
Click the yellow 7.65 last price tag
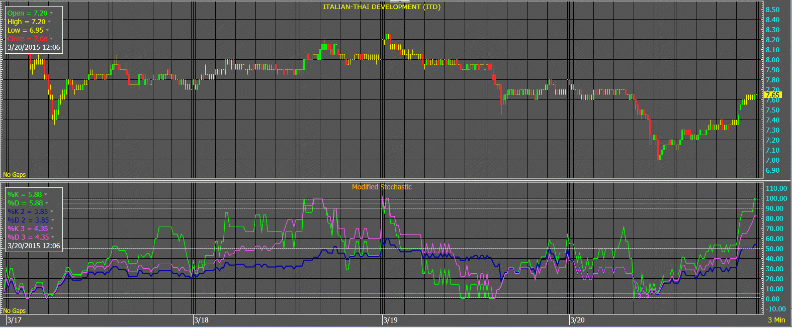click(x=772, y=95)
